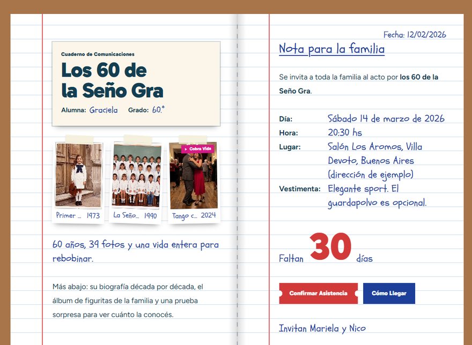Open the 1990 class group photo
Image resolution: width=472 pixels, height=345 pixels.
(x=136, y=176)
